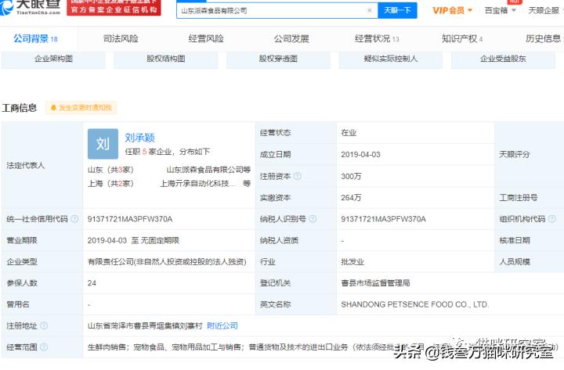Click the 上海亓承自动化科技 company link
This screenshot has width=564, height=370.
[x=198, y=184]
